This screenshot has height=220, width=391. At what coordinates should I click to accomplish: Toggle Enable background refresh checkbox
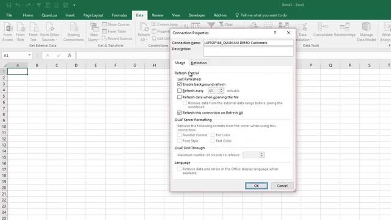point(179,84)
